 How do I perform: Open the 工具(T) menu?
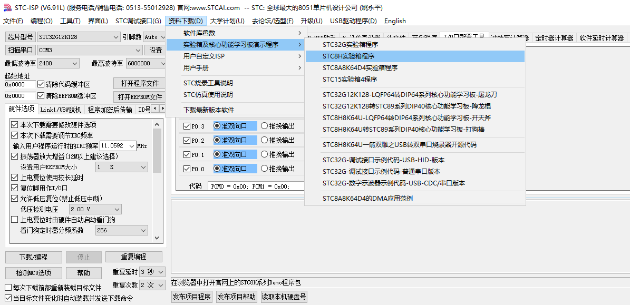[x=71, y=21]
